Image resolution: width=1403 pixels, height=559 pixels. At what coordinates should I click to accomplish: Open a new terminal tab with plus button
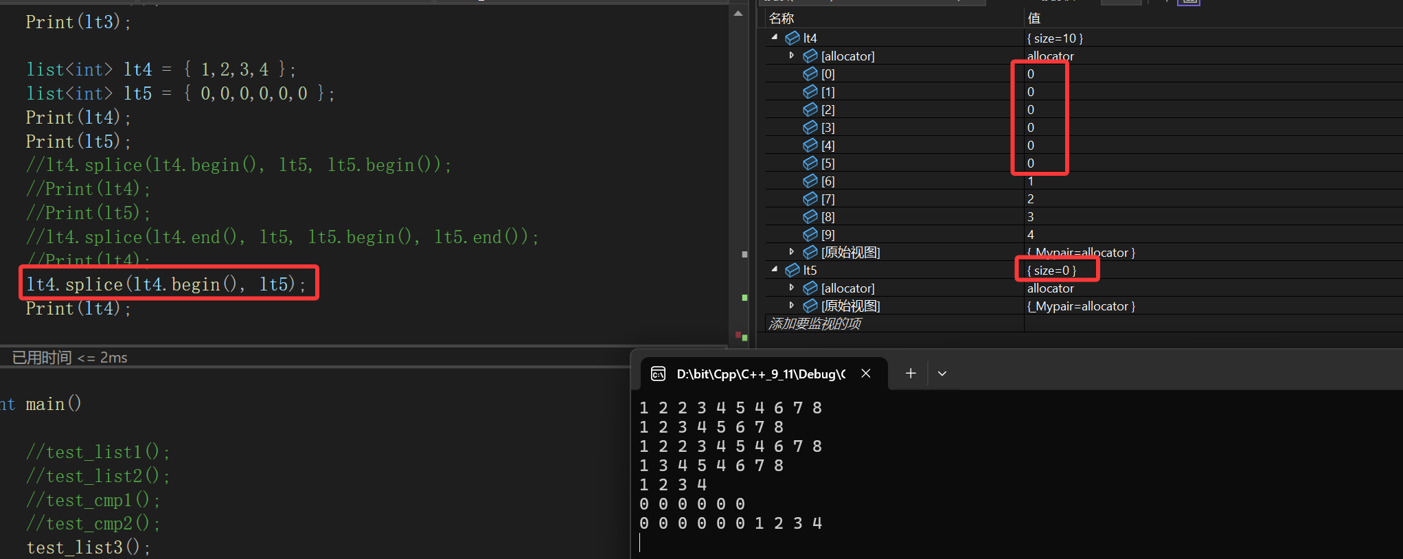click(911, 373)
